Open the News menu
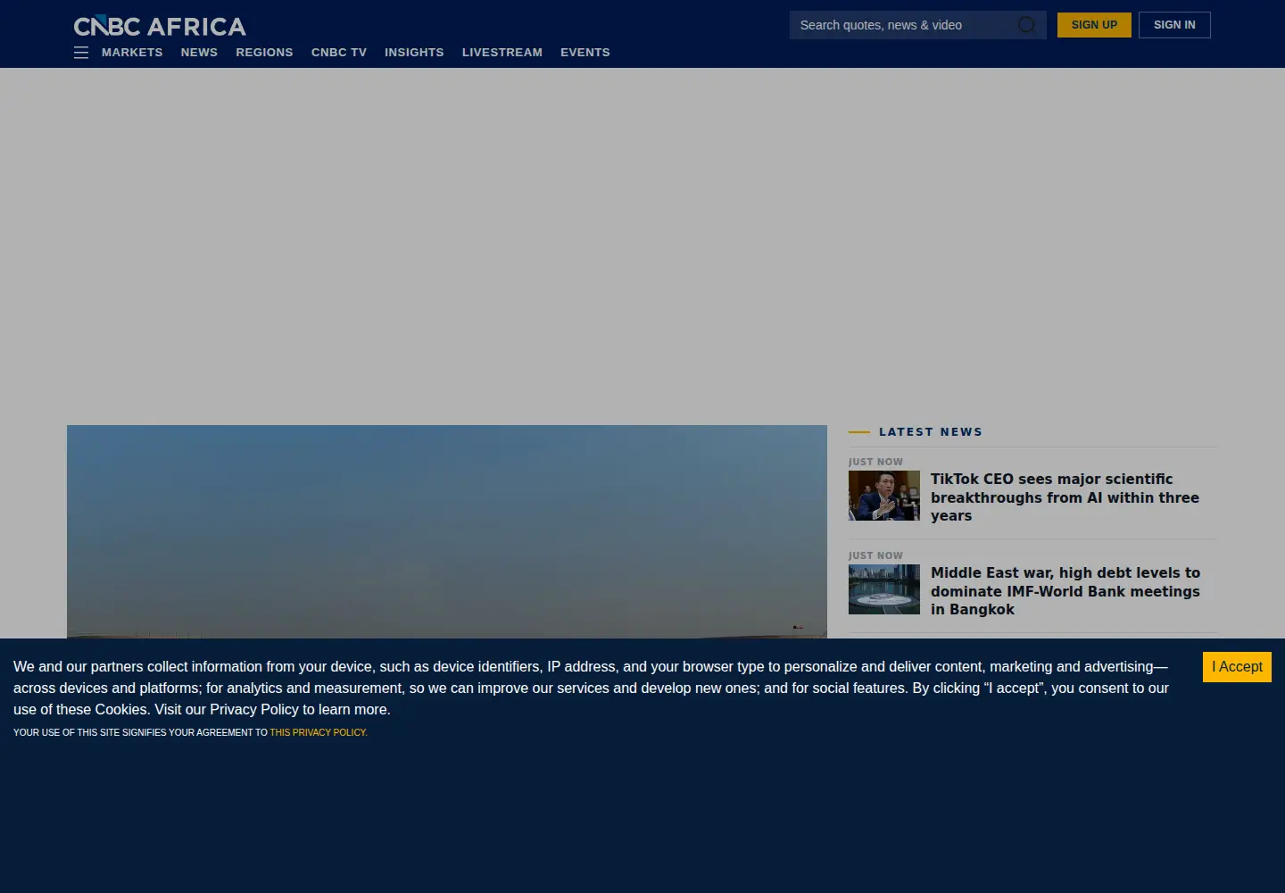 (x=199, y=53)
